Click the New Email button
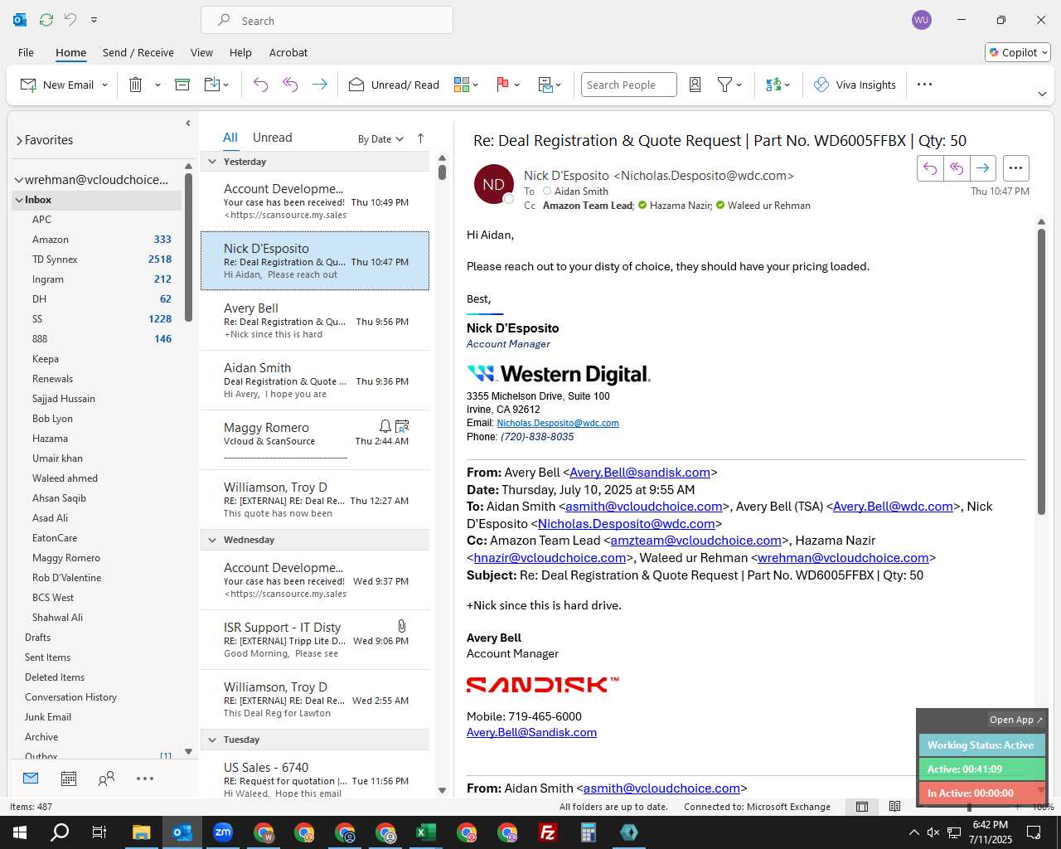Image resolution: width=1061 pixels, height=849 pixels. (x=56, y=85)
